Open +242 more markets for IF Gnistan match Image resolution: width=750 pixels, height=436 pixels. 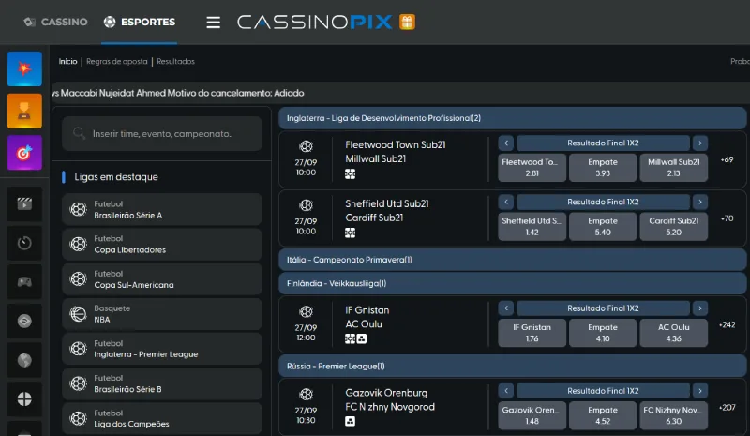pos(727,324)
